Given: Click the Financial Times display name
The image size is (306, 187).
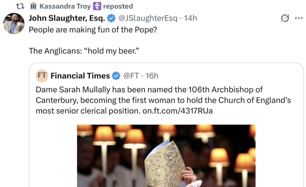Looking at the screenshot, I should 80,76.
